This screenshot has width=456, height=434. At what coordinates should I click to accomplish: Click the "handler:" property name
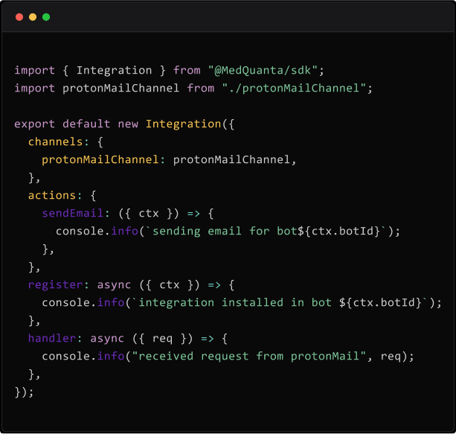click(55, 338)
